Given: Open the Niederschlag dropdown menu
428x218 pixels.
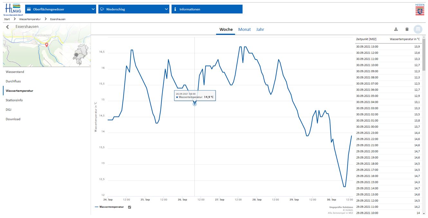Looking at the screenshot, I should (x=134, y=9).
